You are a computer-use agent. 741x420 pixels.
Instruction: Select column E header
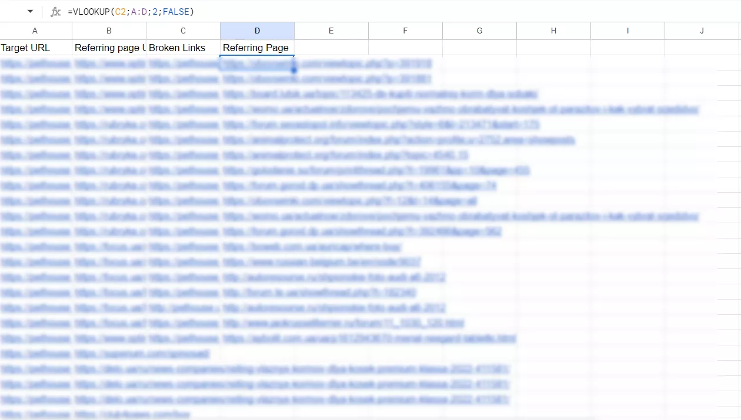(332, 31)
